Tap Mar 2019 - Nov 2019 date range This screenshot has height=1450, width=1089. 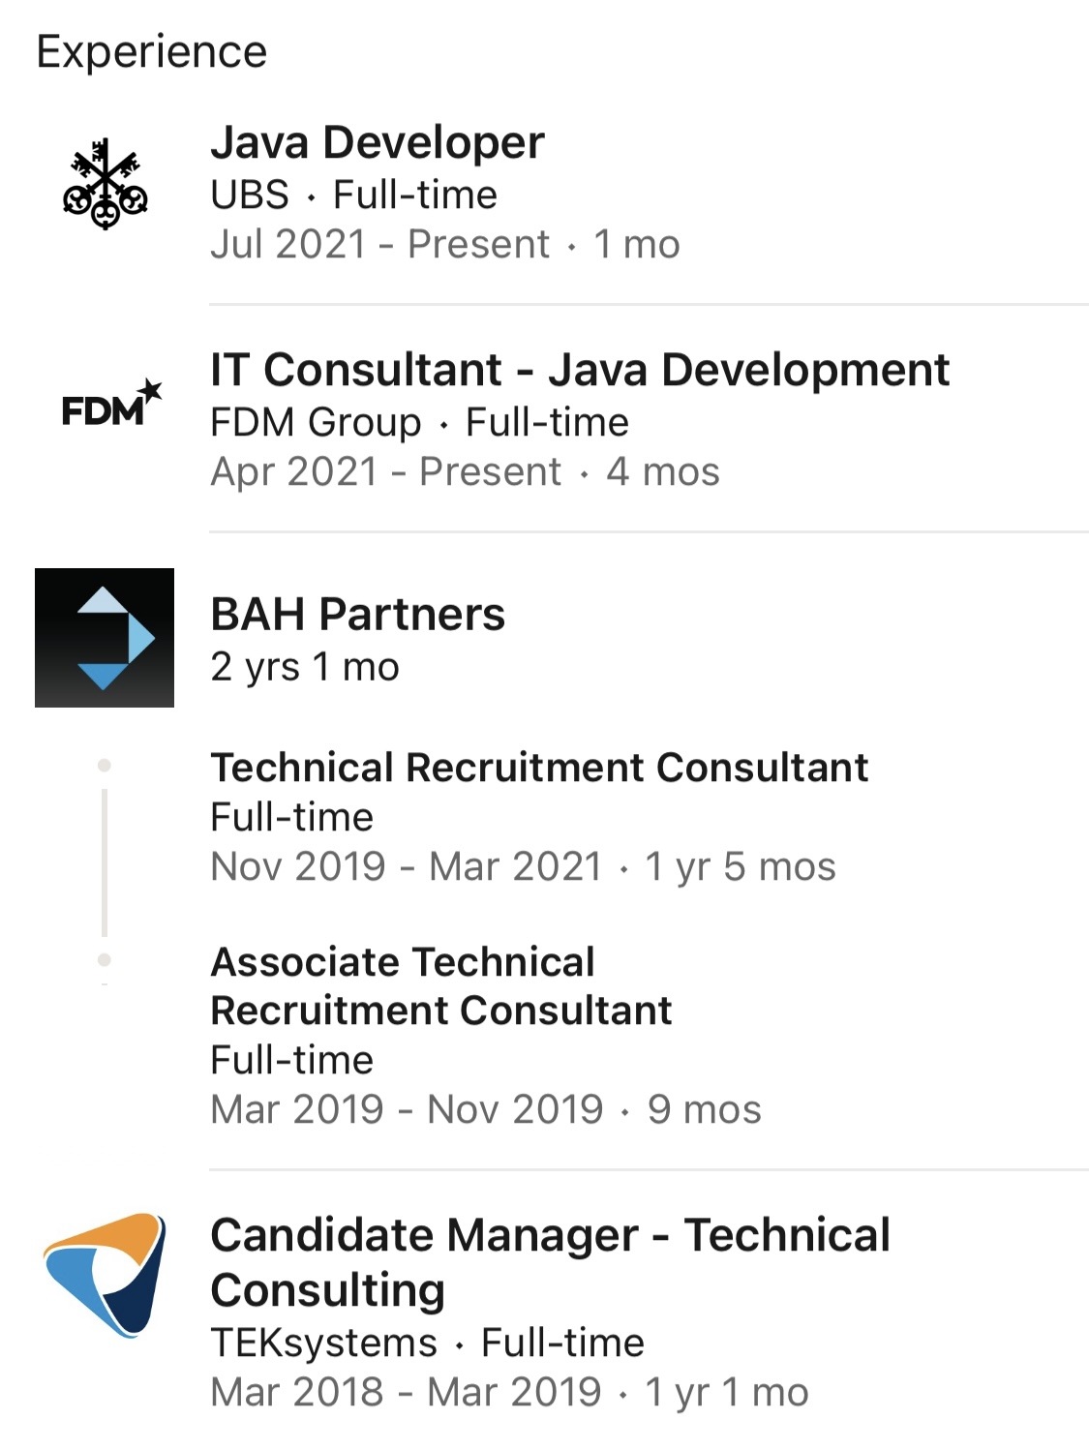pos(485,1110)
